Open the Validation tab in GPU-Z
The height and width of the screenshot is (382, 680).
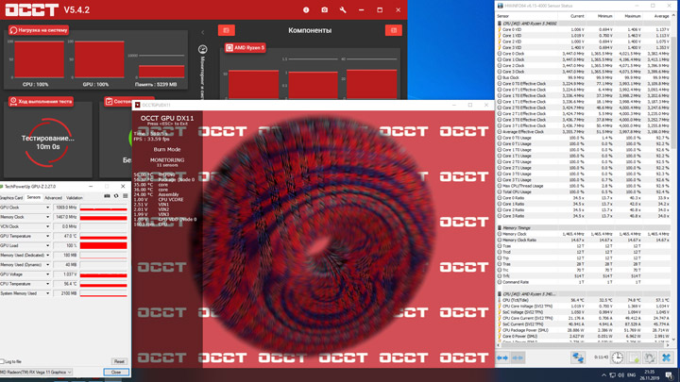click(x=75, y=197)
